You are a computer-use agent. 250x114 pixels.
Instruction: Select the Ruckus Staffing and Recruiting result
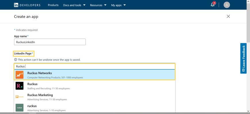coord(95,86)
